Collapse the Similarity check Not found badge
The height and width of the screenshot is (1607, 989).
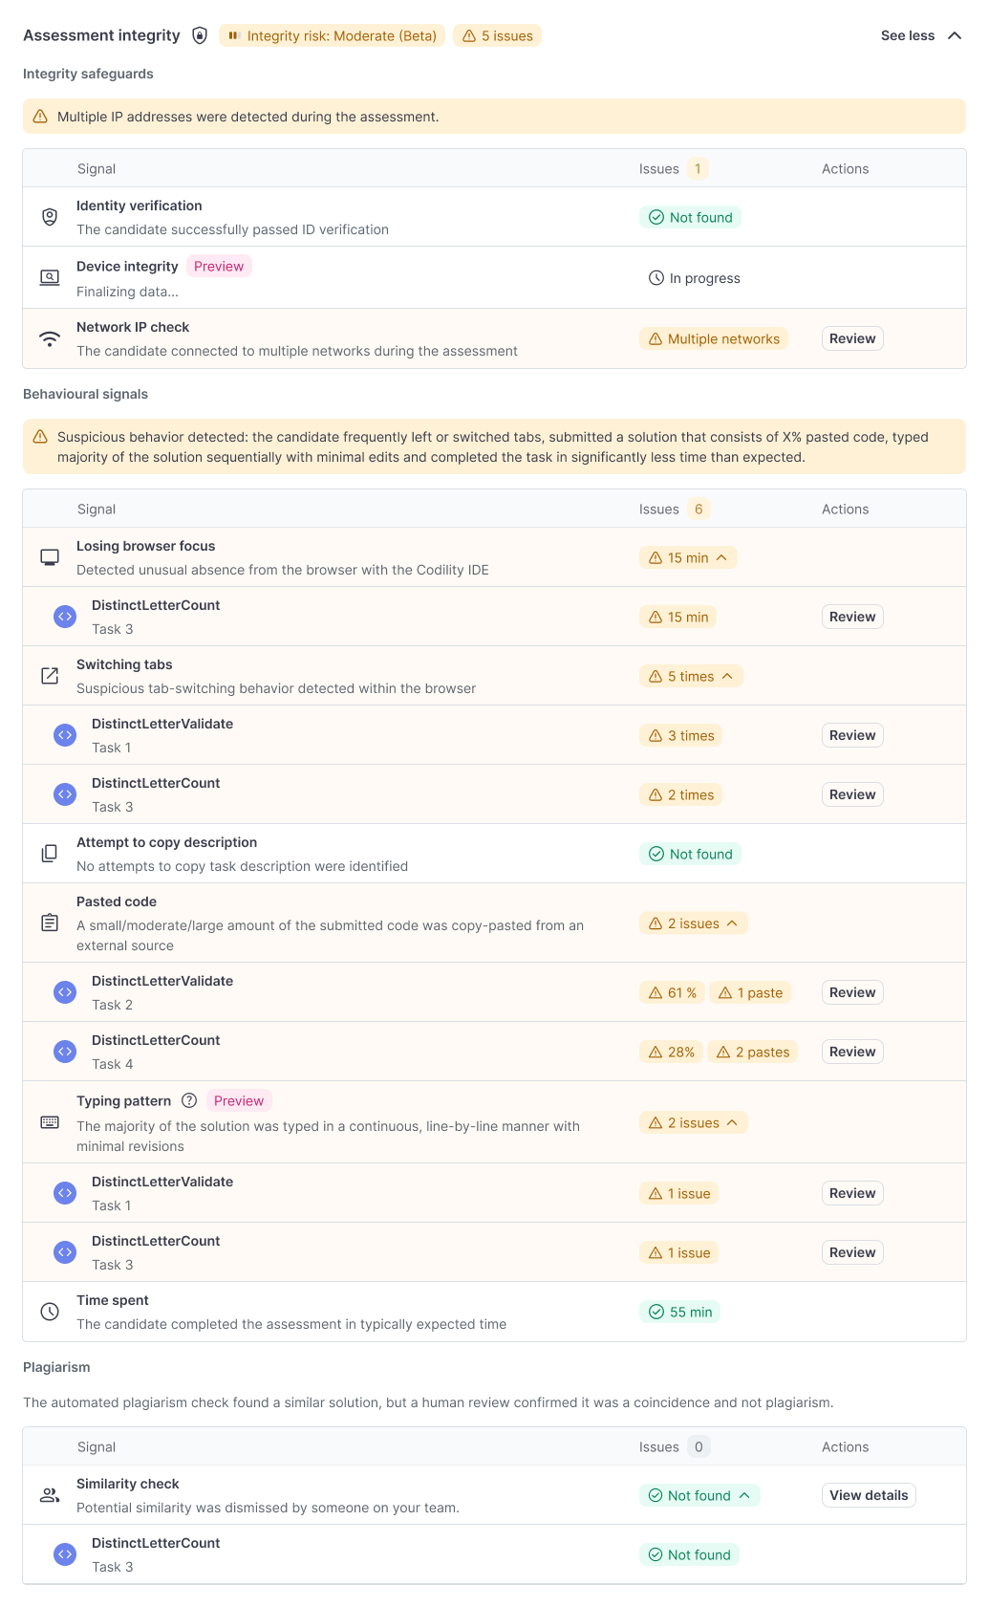tap(699, 1495)
